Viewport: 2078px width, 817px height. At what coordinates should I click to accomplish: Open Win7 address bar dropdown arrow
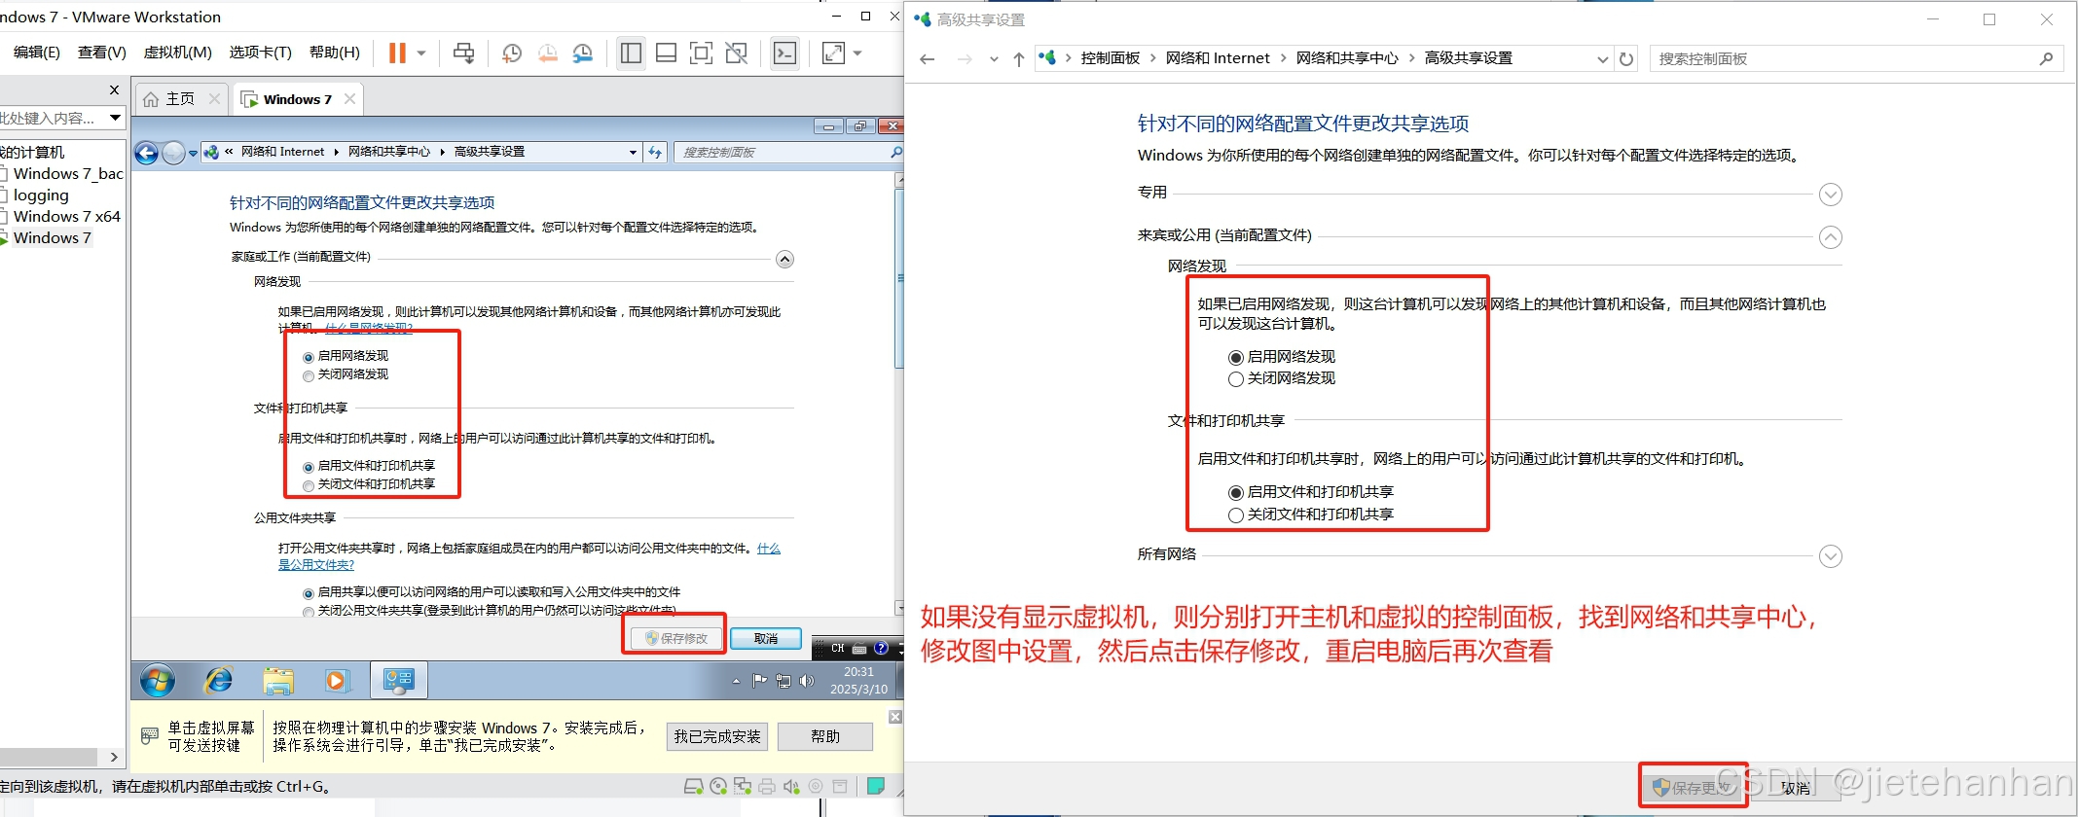(x=633, y=153)
